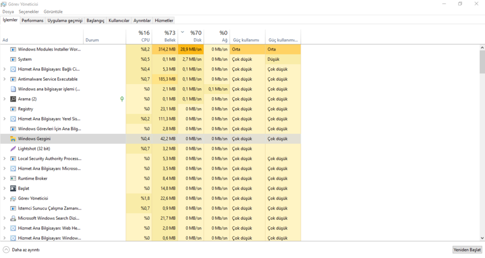This screenshot has height=258, width=485.
Task: Click the Runtime Broker icon
Action: (13, 178)
